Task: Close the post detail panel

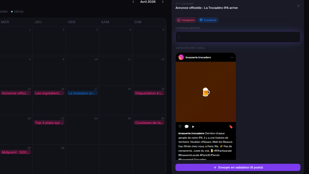Action: tap(298, 6)
